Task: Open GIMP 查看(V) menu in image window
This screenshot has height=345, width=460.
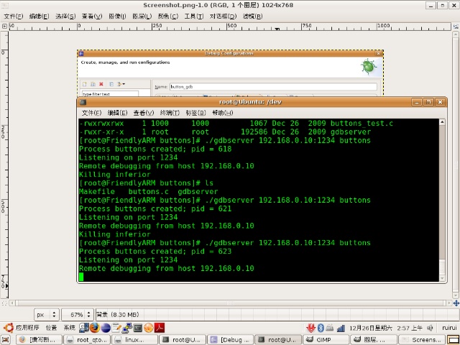Action: (x=92, y=17)
